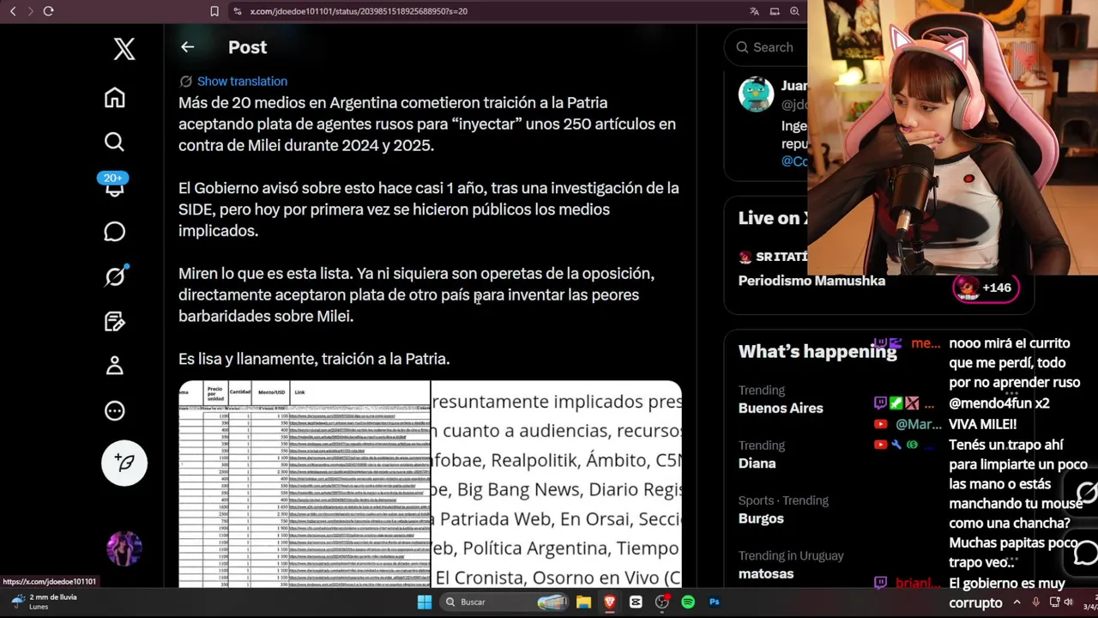Click the What's happening heading

(817, 351)
